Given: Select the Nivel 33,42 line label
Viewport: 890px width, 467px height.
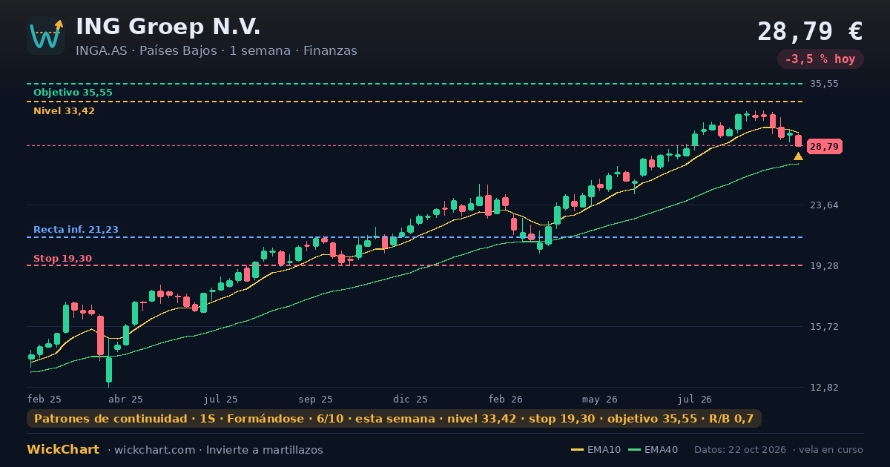Looking at the screenshot, I should tap(64, 111).
